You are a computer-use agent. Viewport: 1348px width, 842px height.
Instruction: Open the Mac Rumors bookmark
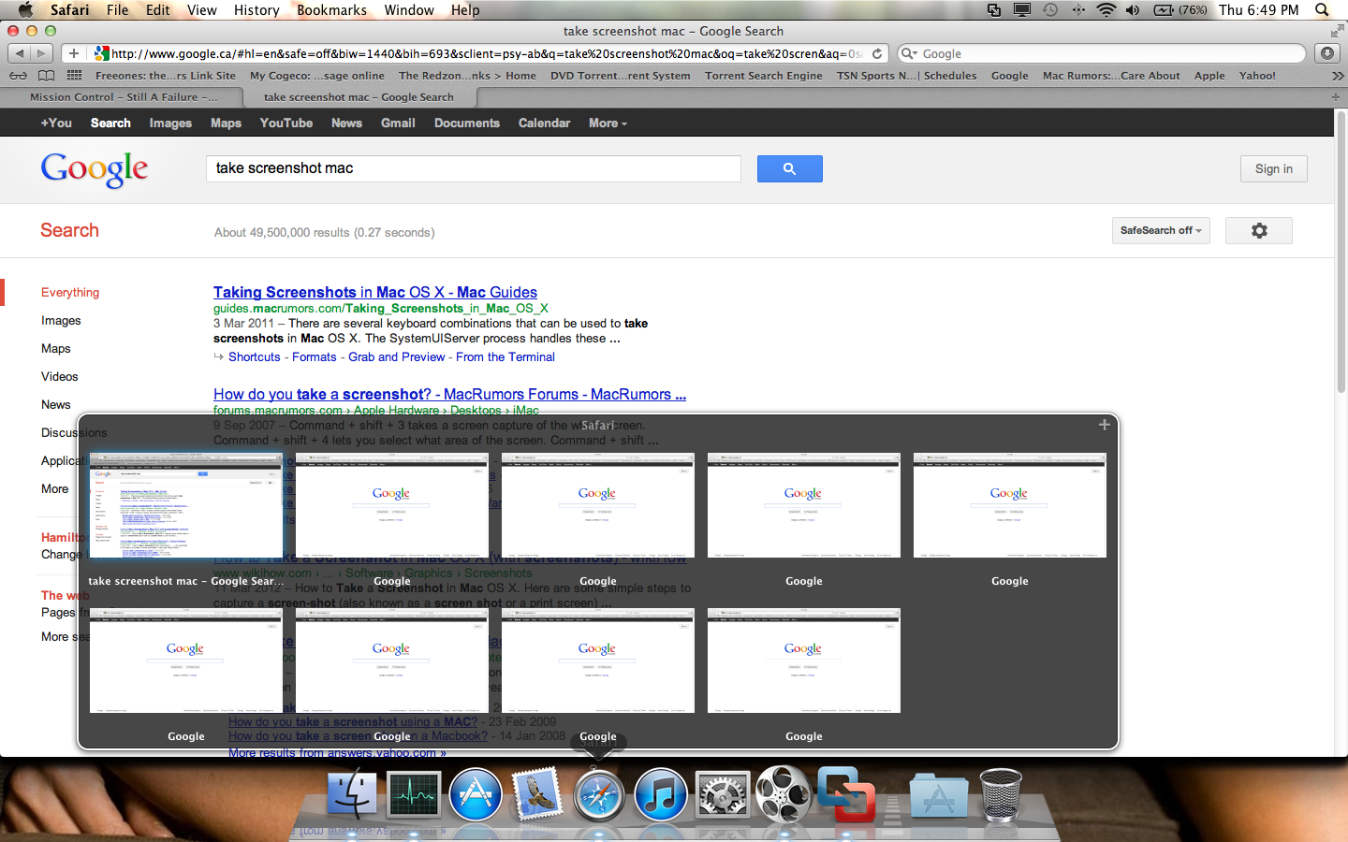1111,76
